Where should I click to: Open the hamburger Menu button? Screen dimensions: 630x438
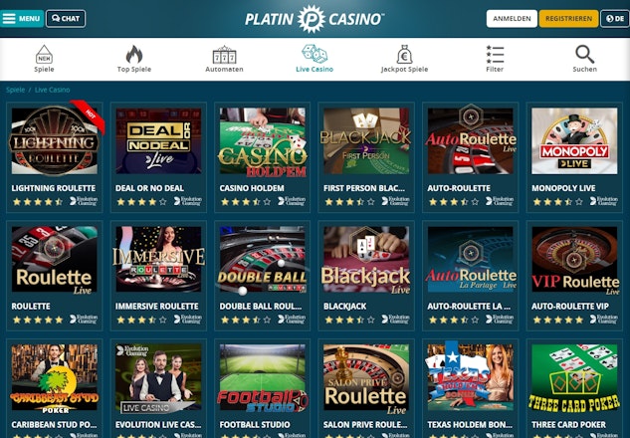coord(22,19)
